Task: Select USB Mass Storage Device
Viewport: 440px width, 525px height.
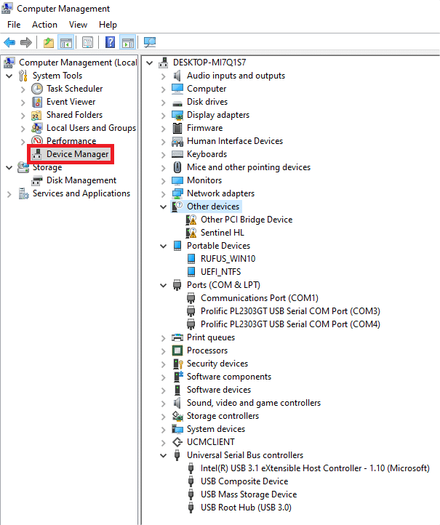Action: point(249,494)
